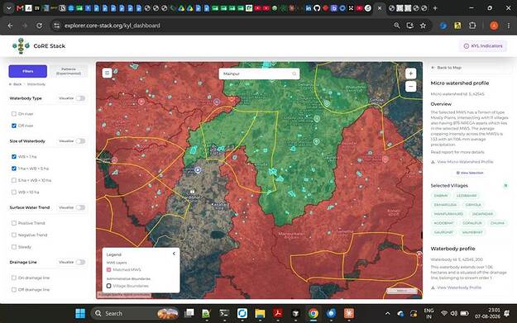Image resolution: width=517 pixels, height=323 pixels.
Task: Check the Negative Trend checkbox
Action: pos(14,235)
